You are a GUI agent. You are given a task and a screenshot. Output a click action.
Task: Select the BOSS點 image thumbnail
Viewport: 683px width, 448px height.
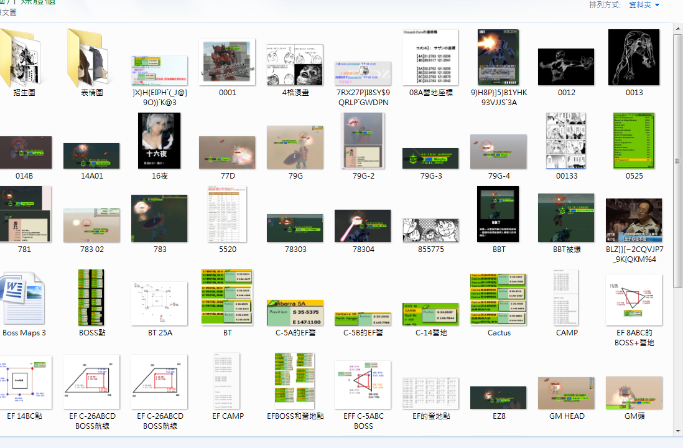pos(91,297)
